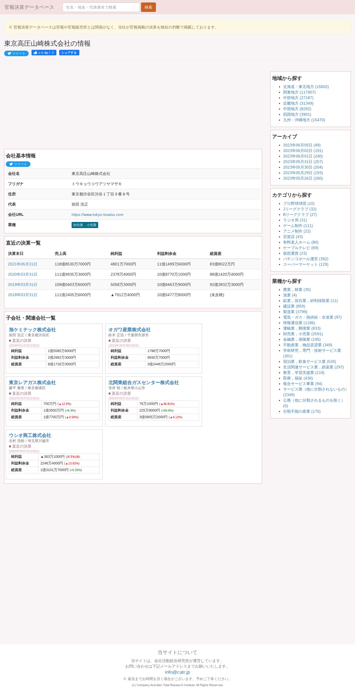The image size is (355, 690).
Task: Browse 分類不能の産業 (175) industry
Action: tap(302, 411)
